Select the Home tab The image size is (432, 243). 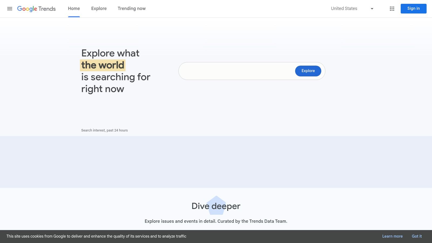click(x=74, y=8)
